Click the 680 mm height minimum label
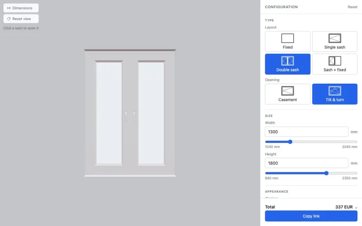The width and height of the screenshot is (362, 226). (x=271, y=178)
